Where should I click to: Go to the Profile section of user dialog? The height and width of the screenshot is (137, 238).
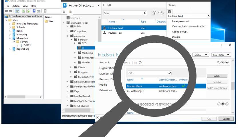tap(103, 84)
